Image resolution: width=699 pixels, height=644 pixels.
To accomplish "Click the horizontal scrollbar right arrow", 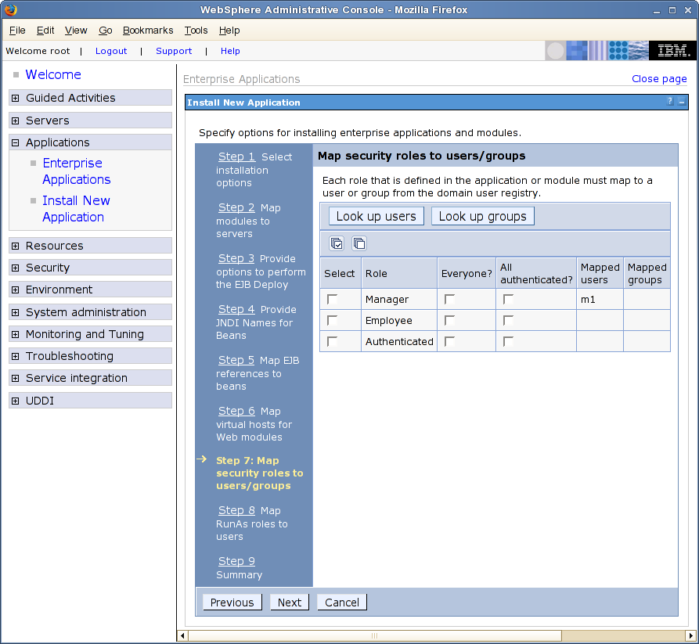I will coord(691,635).
